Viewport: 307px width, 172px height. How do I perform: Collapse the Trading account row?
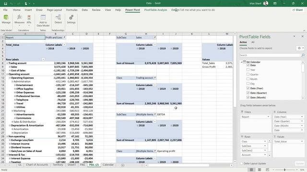pyautogui.click(x=7, y=63)
